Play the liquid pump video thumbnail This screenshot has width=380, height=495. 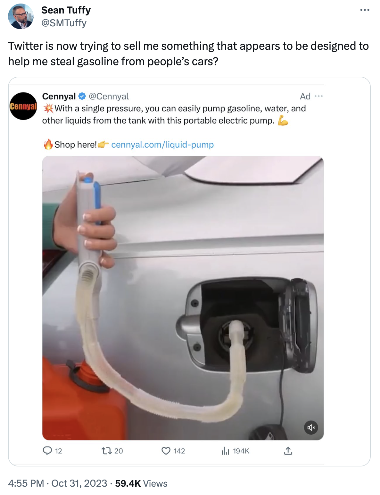pos(183,298)
